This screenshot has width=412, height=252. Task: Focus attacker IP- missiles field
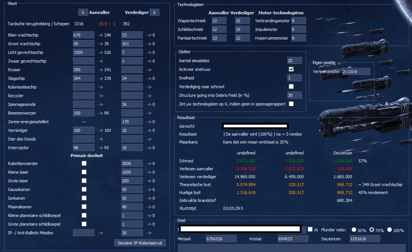point(84,233)
